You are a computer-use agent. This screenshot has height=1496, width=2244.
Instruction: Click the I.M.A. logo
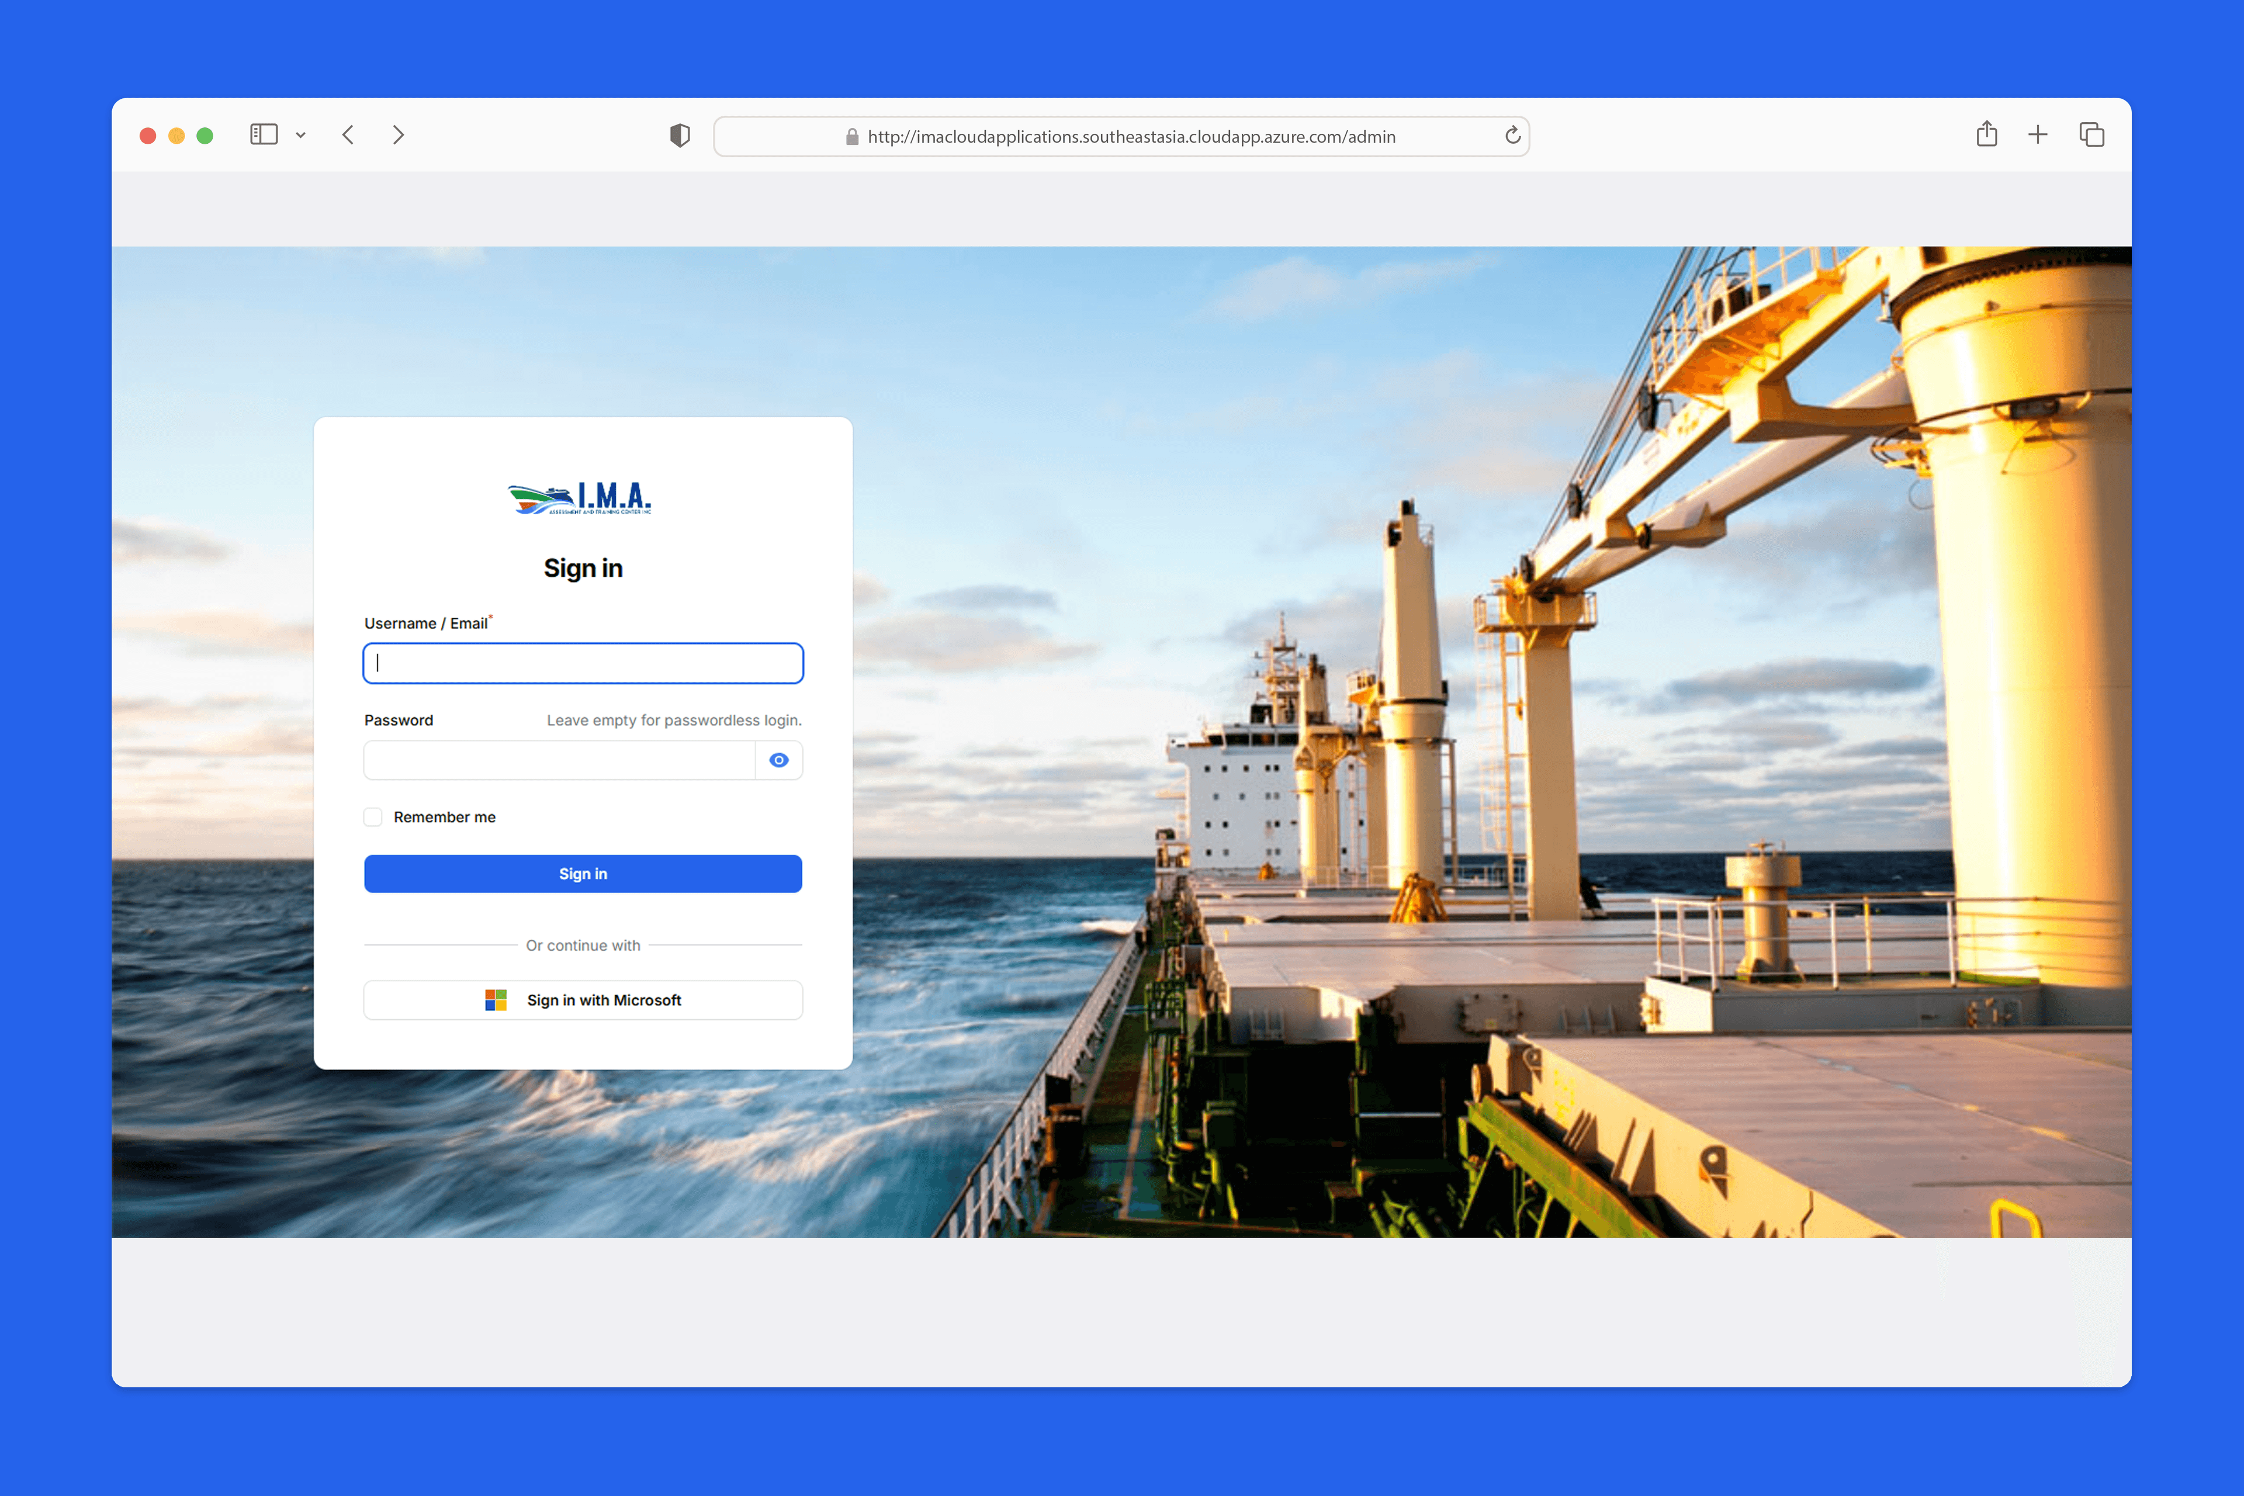[580, 497]
